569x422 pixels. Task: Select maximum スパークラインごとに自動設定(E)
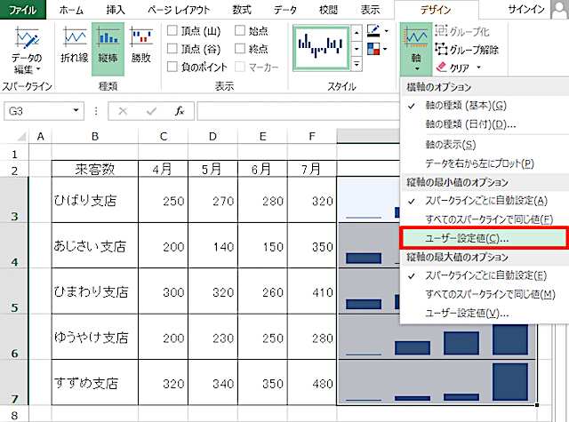click(485, 275)
